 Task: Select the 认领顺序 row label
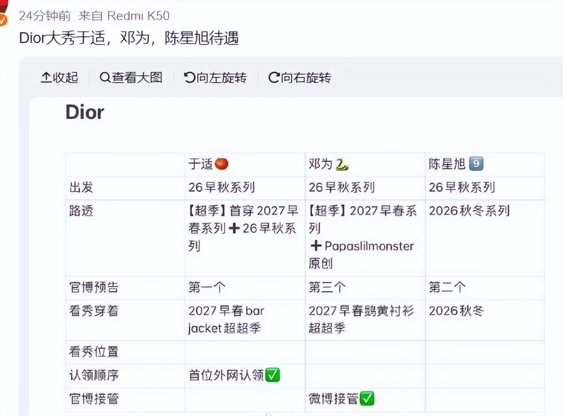click(94, 375)
